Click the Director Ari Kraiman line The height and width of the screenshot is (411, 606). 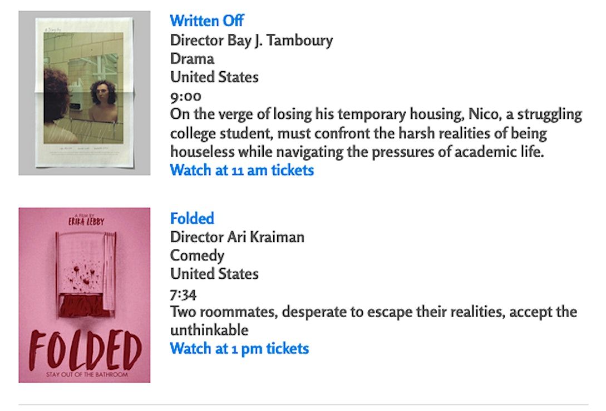(x=237, y=237)
